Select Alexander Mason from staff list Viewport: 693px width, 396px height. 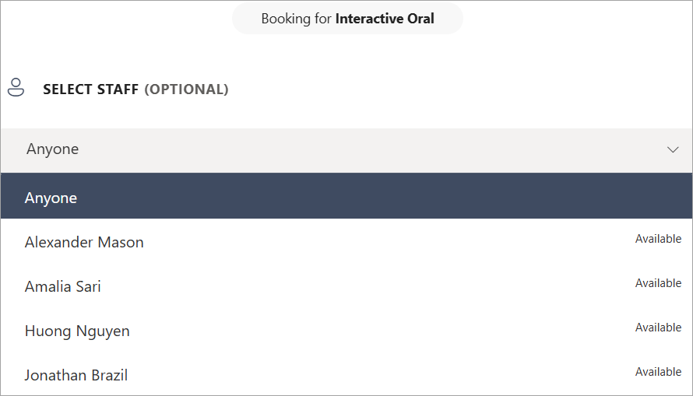84,242
